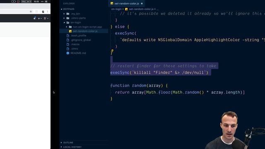Expand the .vimrc-parts folder arrow
Image resolution: width=265 pixels, height=149 pixels.
(64, 18)
